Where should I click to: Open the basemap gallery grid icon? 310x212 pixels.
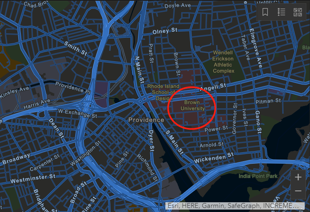pos(298,12)
